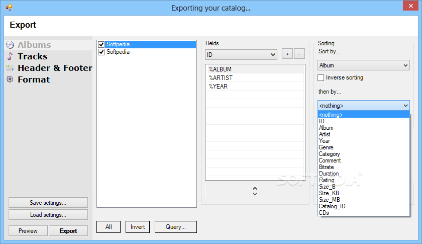422x244 pixels.
Task: Uncheck the highlighted Softpedia catalog checkbox
Action: coord(101,44)
